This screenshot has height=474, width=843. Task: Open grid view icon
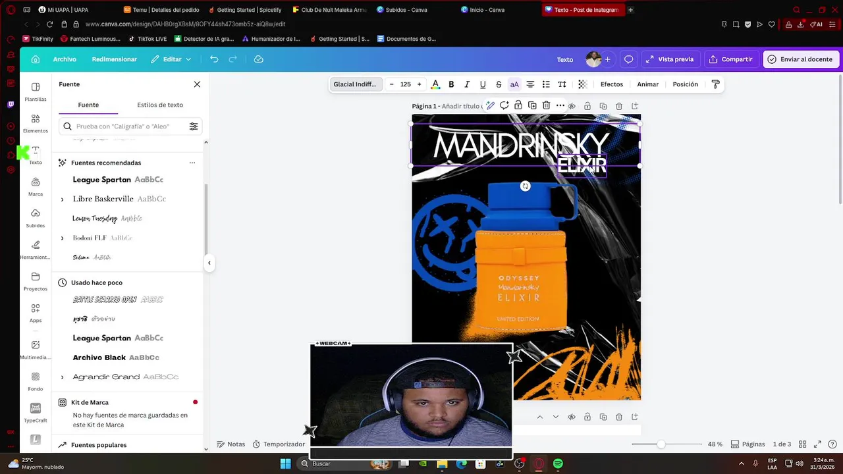(x=802, y=444)
